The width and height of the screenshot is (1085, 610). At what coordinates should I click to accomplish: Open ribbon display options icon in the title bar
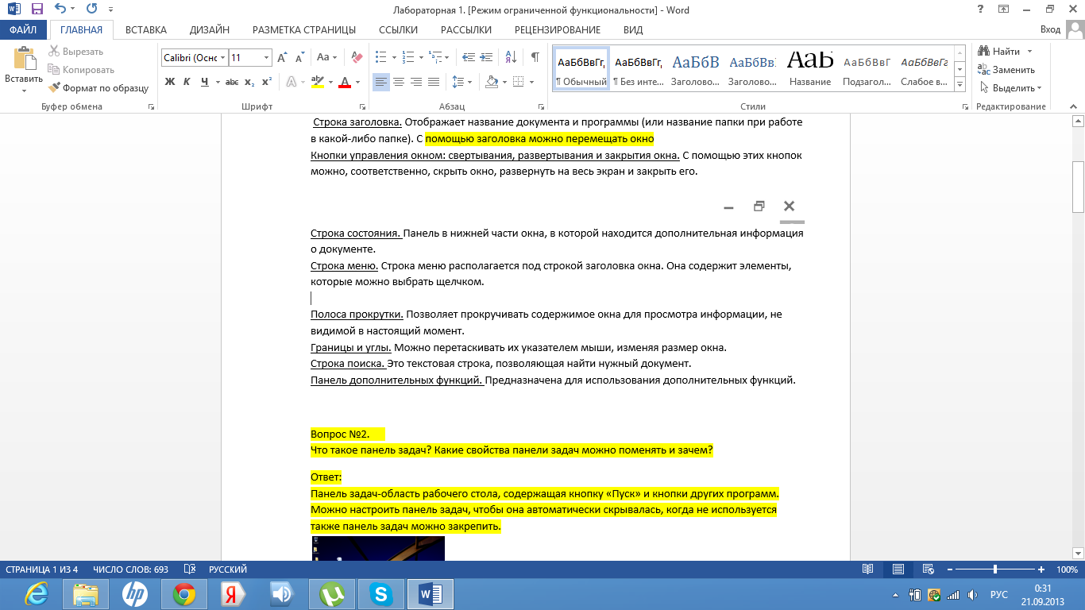(1003, 10)
